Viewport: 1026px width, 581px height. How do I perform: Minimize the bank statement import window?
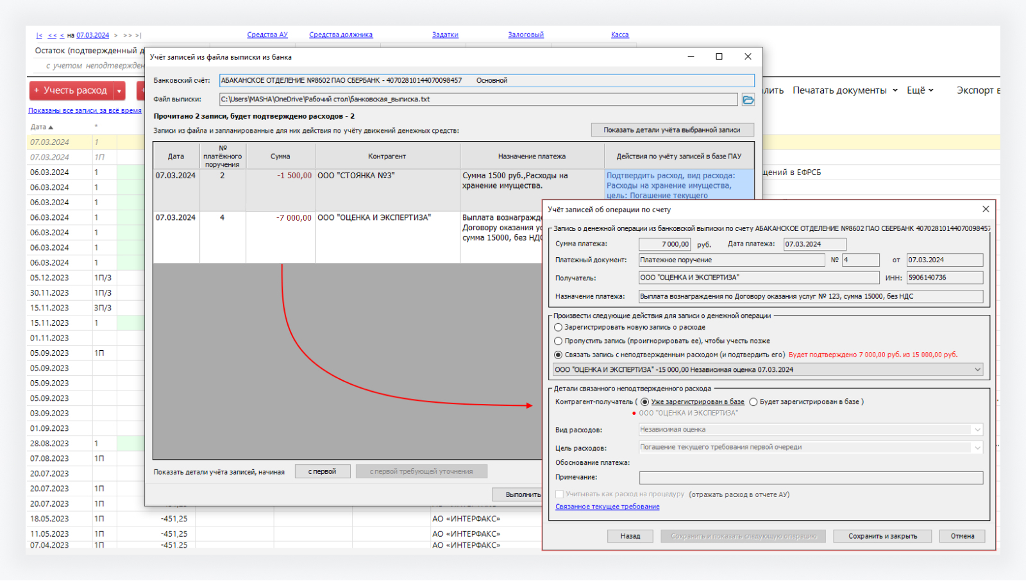[x=691, y=56]
